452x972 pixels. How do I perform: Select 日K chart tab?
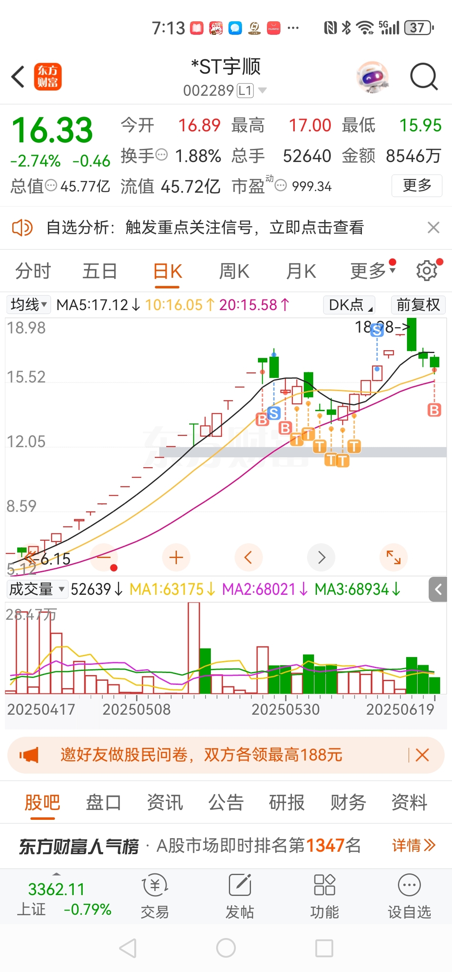pos(167,271)
